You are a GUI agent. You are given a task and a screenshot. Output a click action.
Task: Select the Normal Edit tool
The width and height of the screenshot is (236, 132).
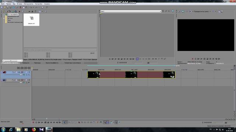(x=64, y=122)
